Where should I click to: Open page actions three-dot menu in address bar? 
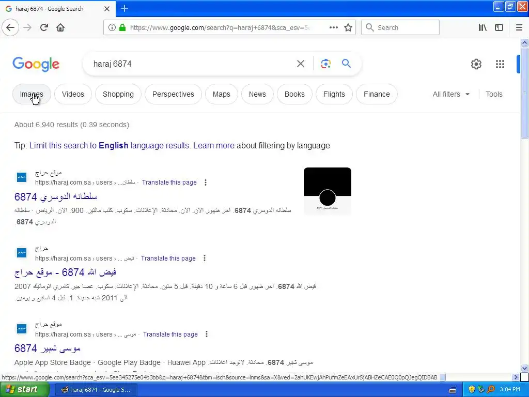[x=333, y=27]
